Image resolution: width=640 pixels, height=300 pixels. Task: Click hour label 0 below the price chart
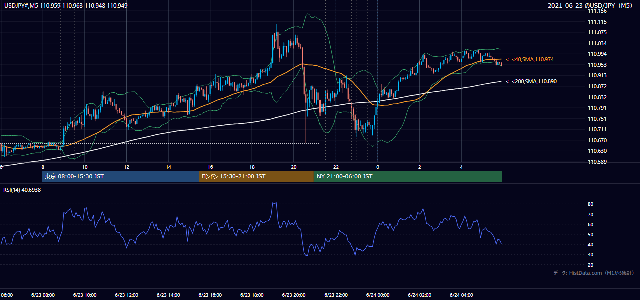click(x=378, y=167)
